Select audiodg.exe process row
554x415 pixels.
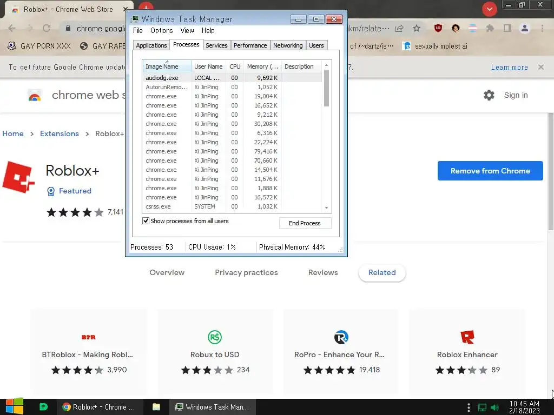232,78
